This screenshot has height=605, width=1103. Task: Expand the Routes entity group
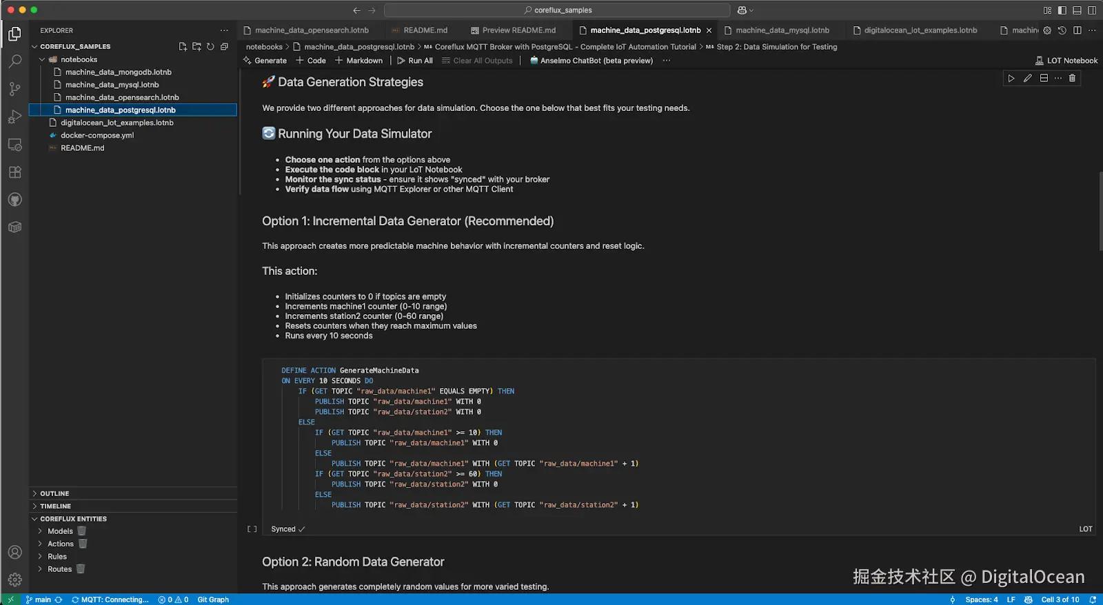point(40,569)
